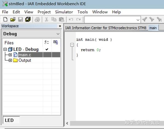Image resolution: width=164 pixels, height=129 pixels.
Task: Click the Save All icon
Action: (28, 19)
